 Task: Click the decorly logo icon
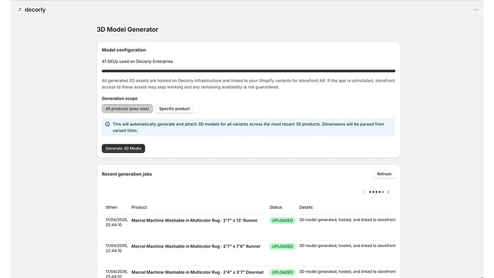(20, 10)
